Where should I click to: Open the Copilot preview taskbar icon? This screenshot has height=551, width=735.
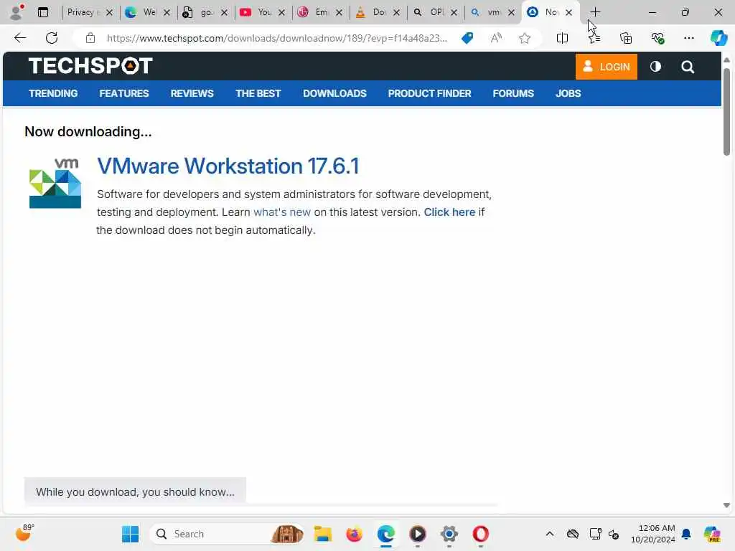point(712,534)
